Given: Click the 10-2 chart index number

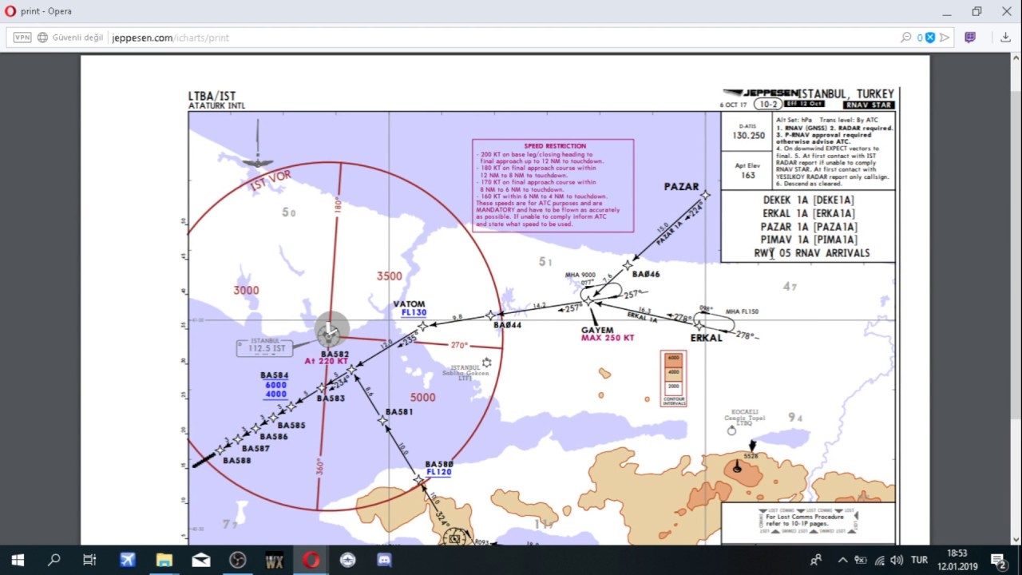Looking at the screenshot, I should [768, 105].
